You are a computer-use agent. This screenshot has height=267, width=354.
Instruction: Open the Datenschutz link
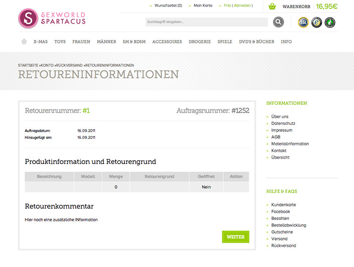coord(283,123)
